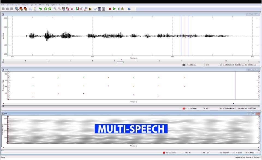Click the yellow S toolbar icon
Viewport: 262px width, 160px height.
90,9
